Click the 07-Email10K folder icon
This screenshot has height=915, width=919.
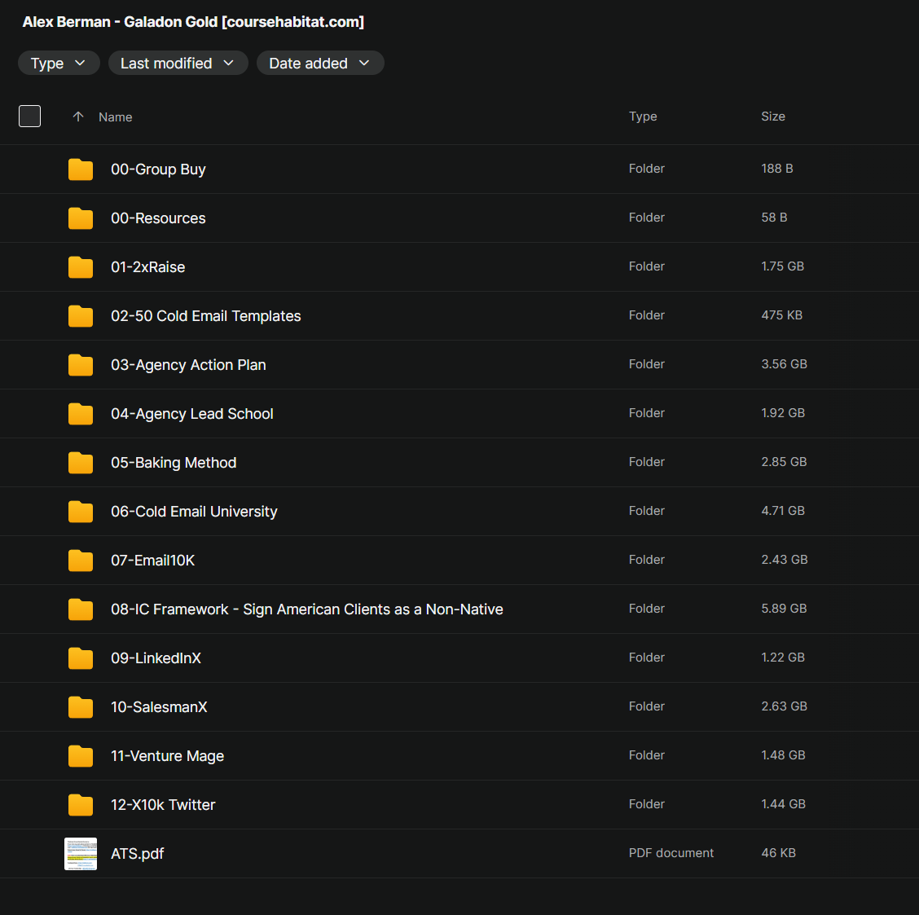click(81, 561)
